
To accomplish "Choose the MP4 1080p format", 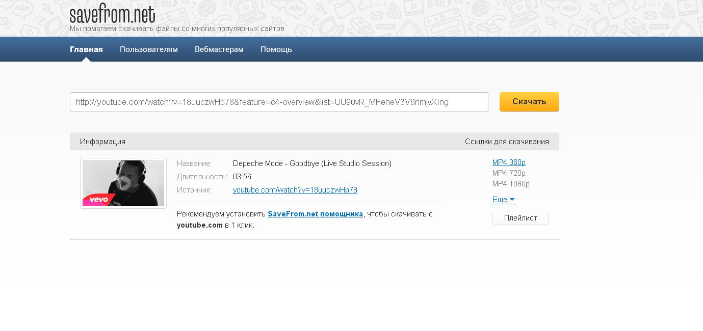I will 510,184.
